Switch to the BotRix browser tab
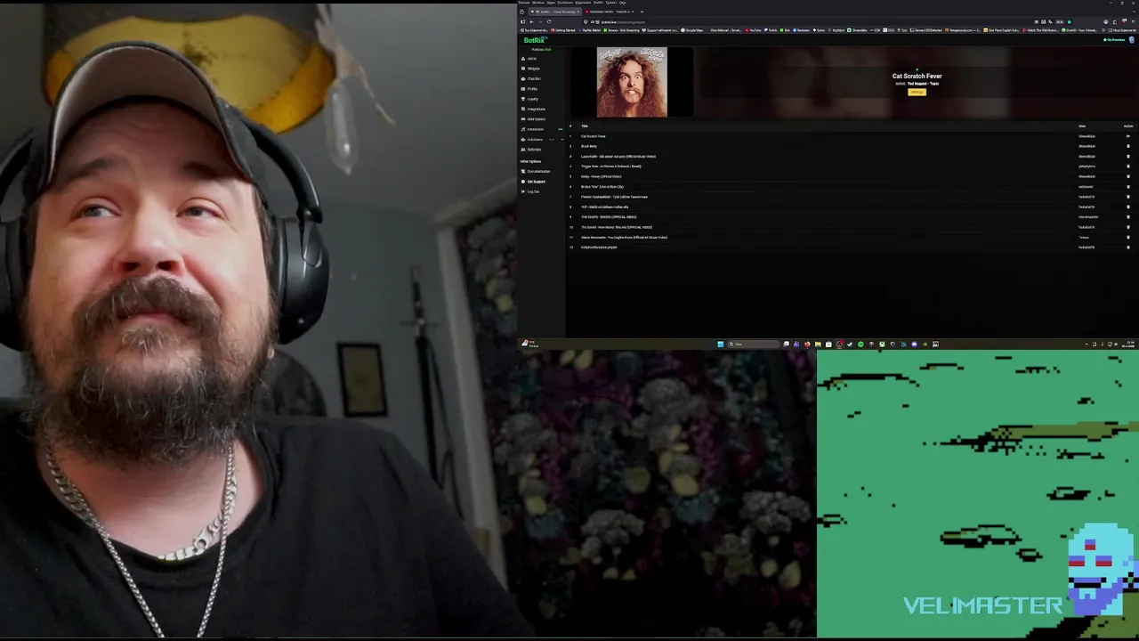Screen dimensions: 1139x641 (555, 12)
